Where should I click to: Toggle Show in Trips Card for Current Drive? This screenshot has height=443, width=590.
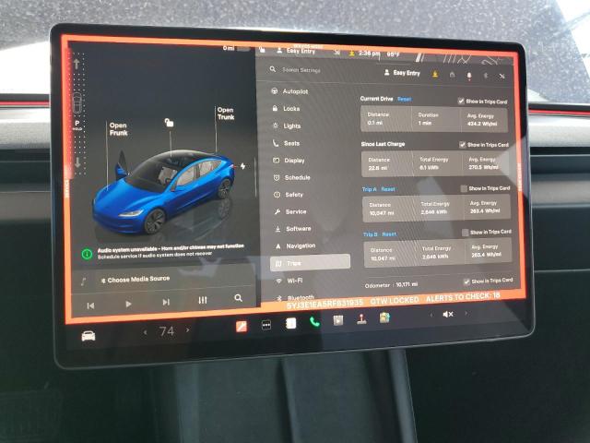[x=461, y=101]
